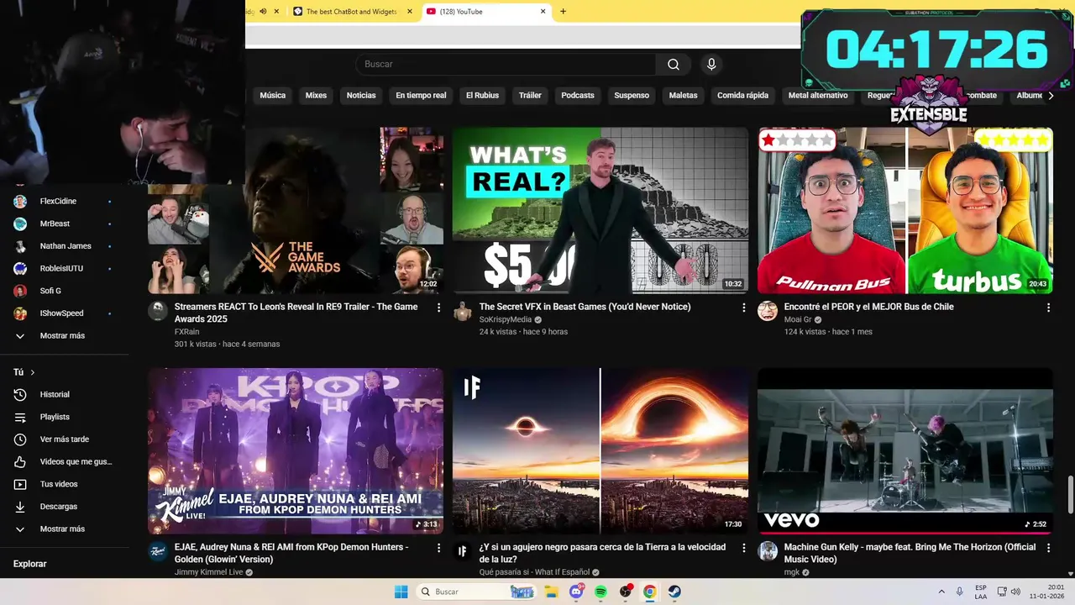Open FXRain channel avatar
Viewport: 1075px width, 605px height.
point(158,311)
